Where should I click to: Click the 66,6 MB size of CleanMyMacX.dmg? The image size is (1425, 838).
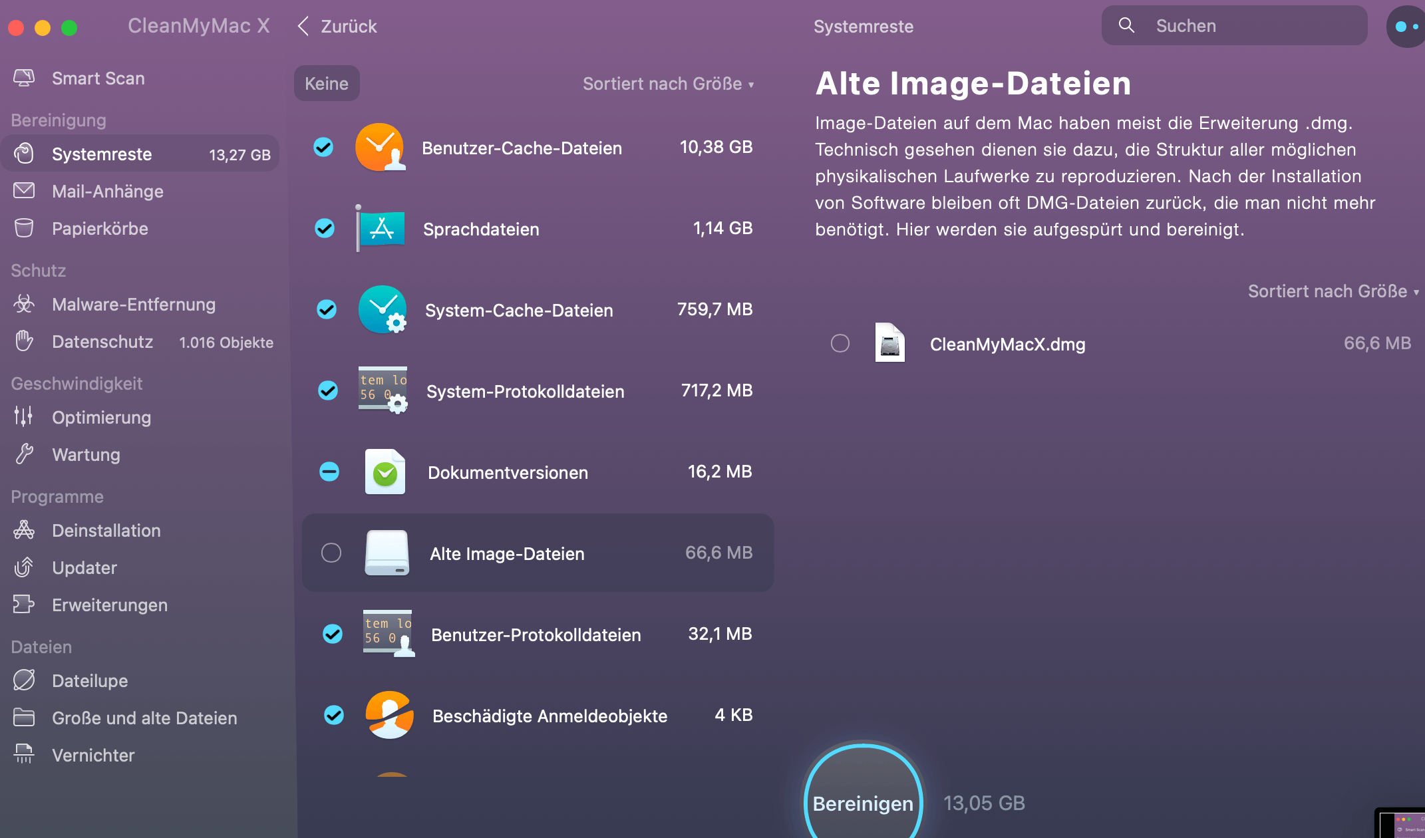[x=1377, y=343]
